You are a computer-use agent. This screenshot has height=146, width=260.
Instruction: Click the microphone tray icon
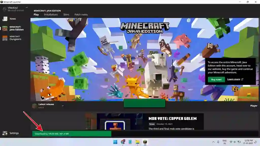coord(218,142)
